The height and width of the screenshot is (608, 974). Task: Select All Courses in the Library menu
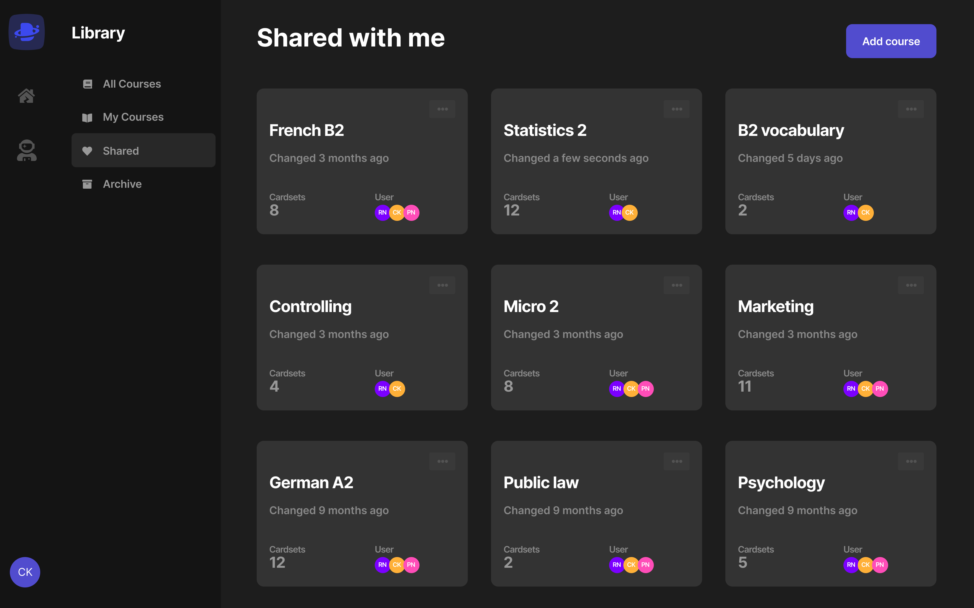click(x=131, y=84)
